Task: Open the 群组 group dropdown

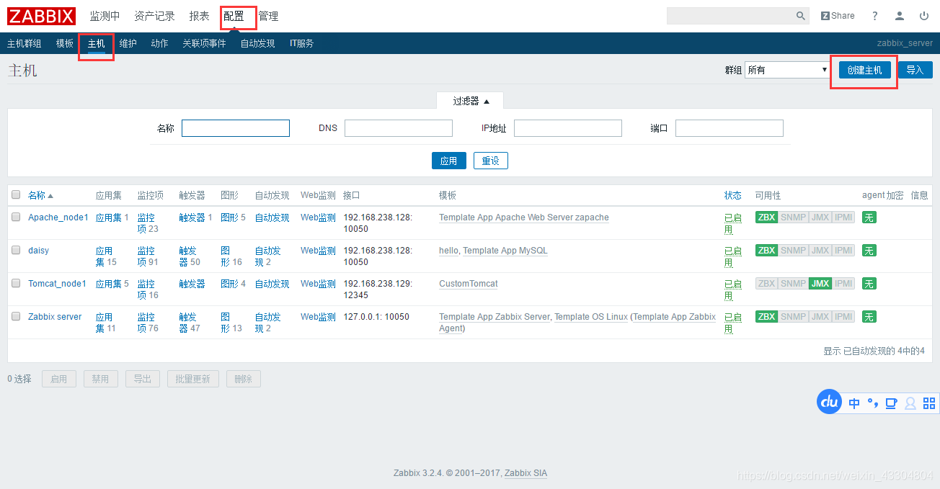Action: pyautogui.click(x=788, y=70)
